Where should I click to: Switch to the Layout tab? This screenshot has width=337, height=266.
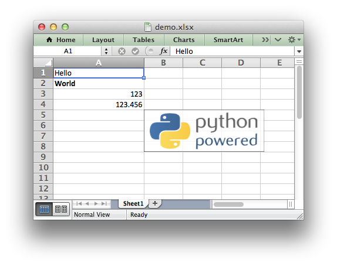coord(103,40)
